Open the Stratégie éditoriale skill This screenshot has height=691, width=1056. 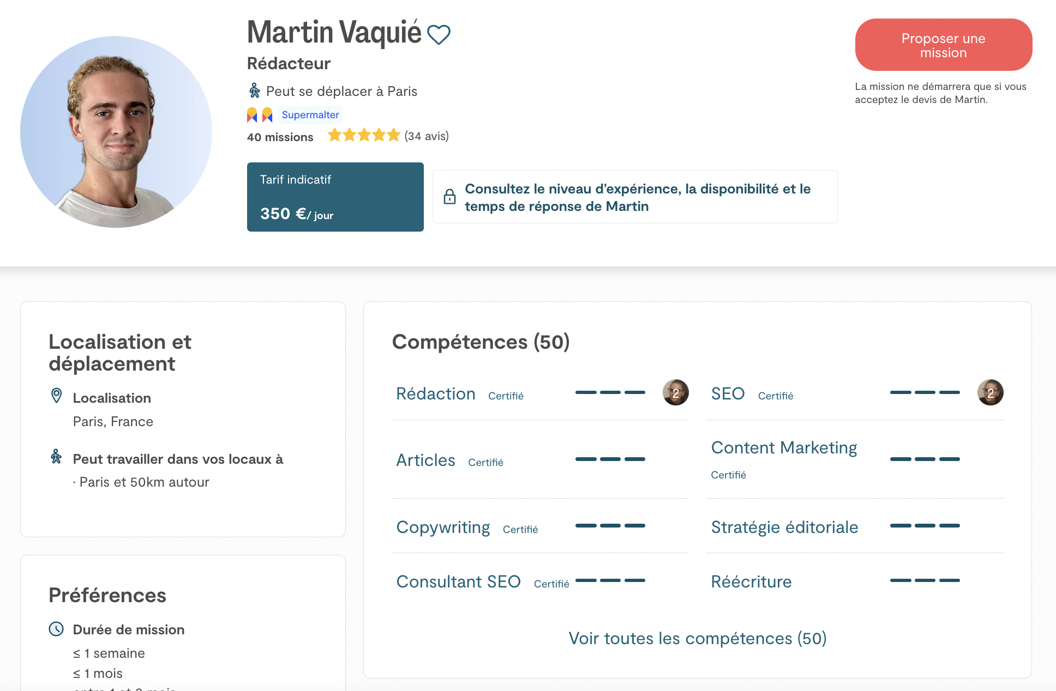click(x=784, y=527)
